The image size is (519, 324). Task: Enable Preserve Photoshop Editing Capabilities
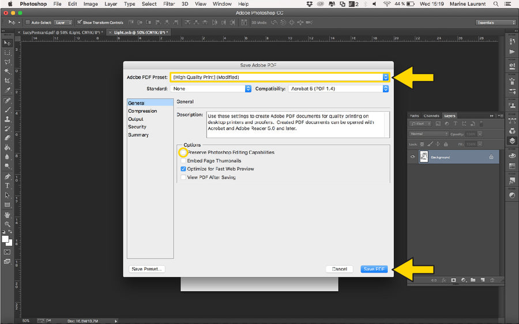click(183, 152)
